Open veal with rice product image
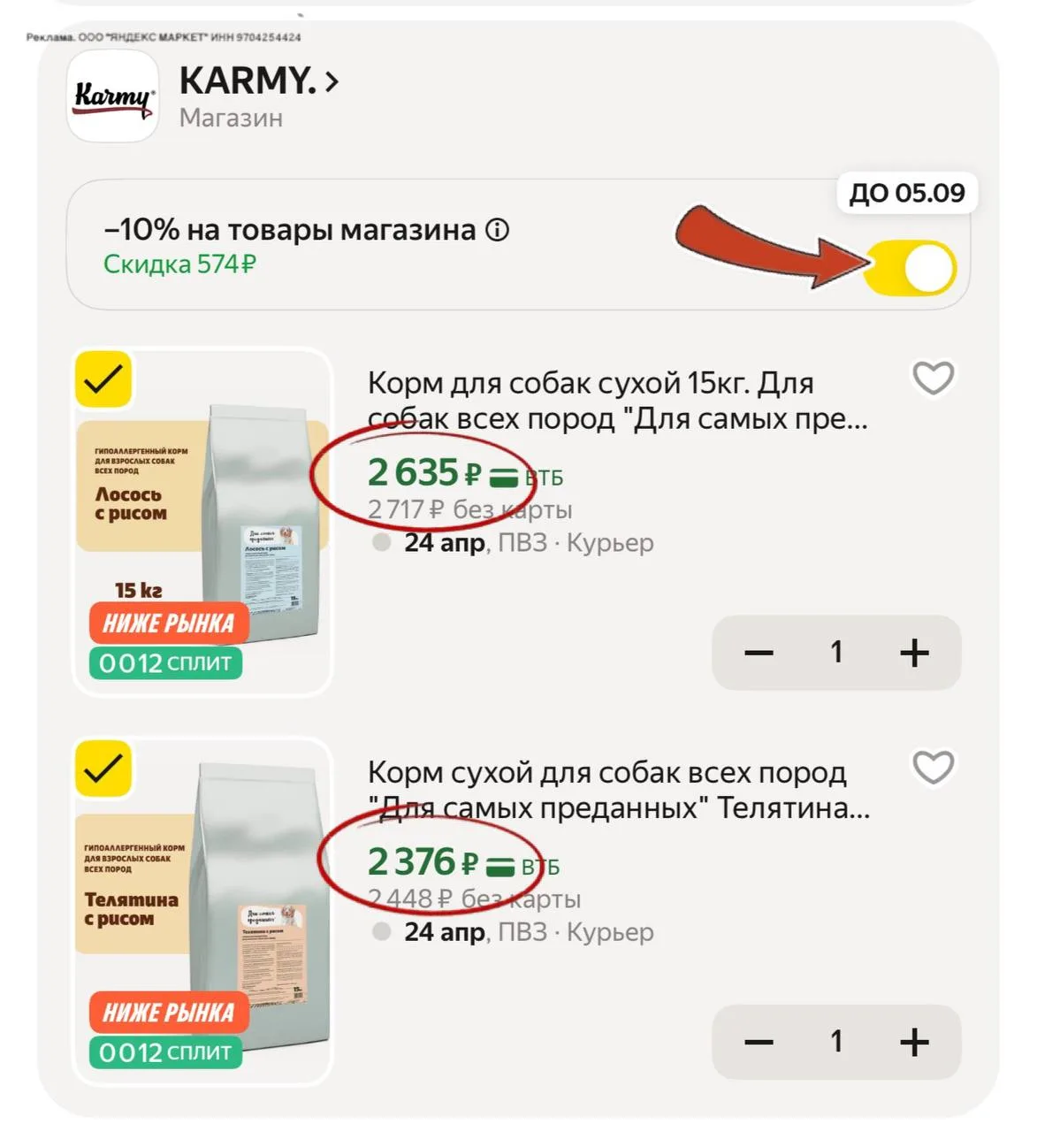 [202, 911]
